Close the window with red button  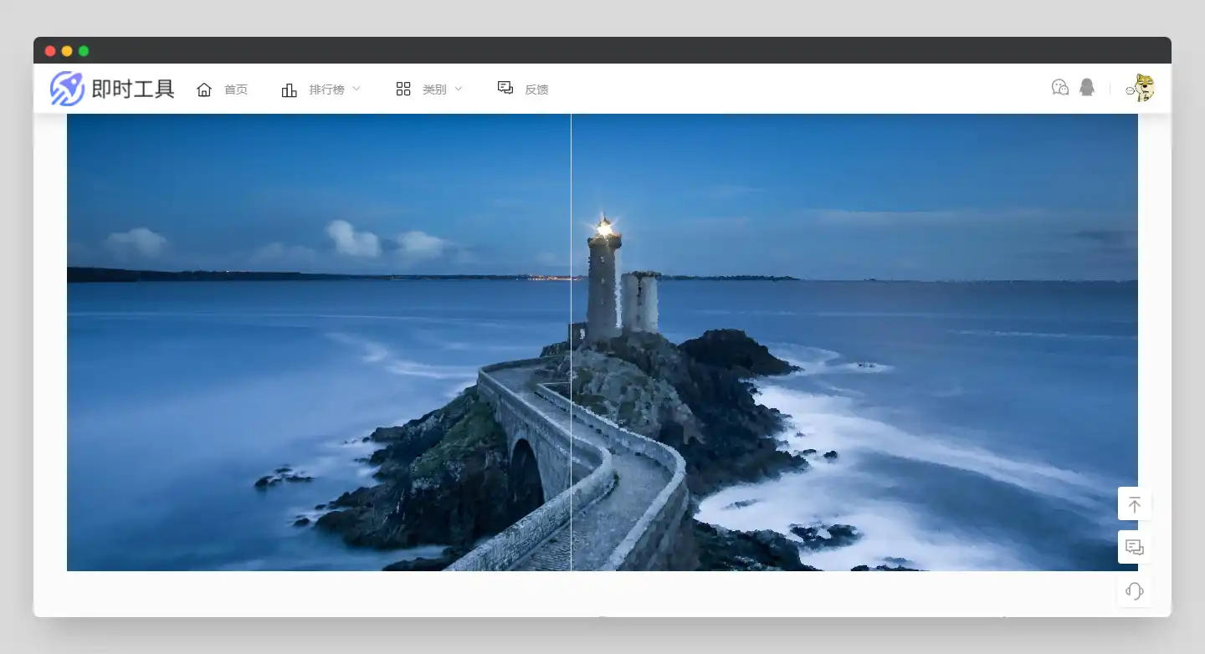click(x=50, y=51)
